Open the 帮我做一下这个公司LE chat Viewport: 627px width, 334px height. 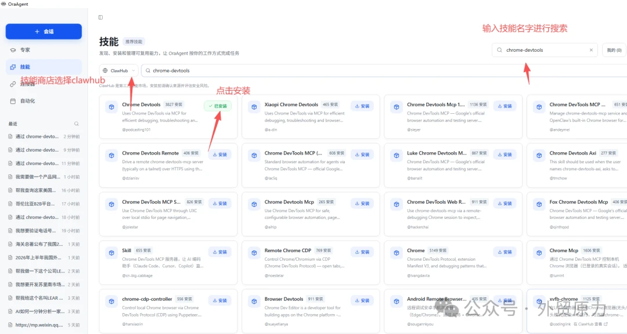(44, 271)
